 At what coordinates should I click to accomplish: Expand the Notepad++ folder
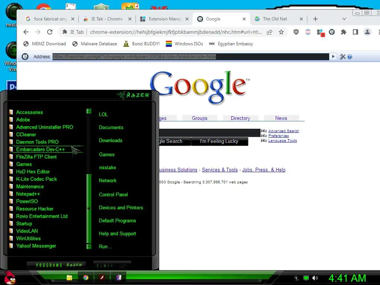pos(28,194)
